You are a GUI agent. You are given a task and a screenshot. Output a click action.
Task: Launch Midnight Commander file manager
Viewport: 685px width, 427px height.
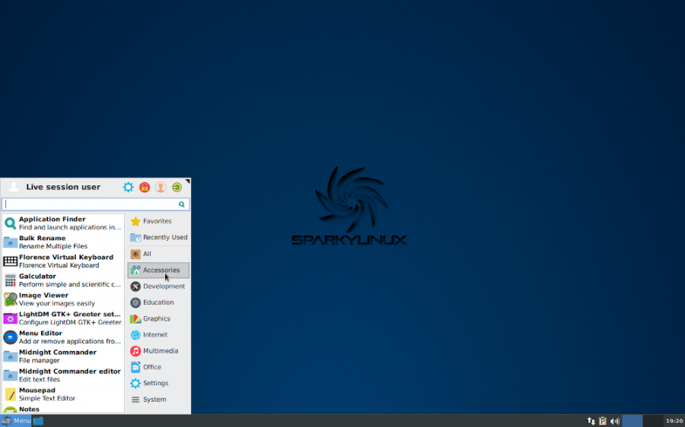tap(63, 356)
